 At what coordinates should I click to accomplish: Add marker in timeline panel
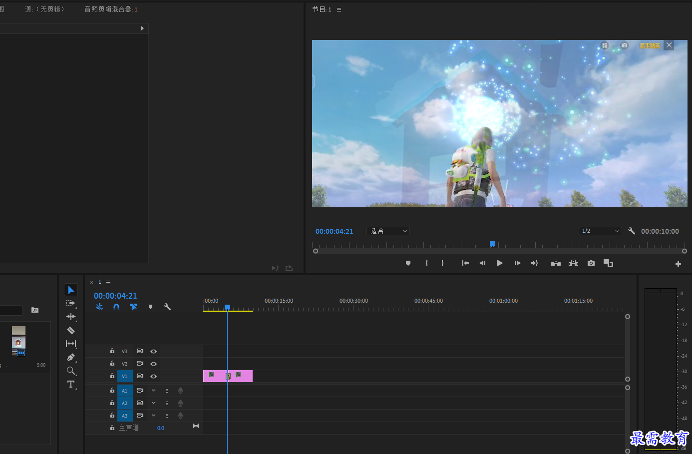(150, 307)
